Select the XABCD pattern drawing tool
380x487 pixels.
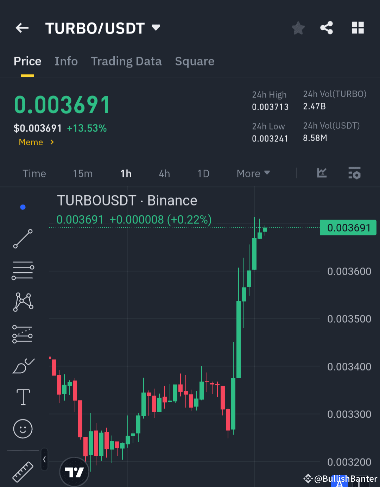pos(23,302)
